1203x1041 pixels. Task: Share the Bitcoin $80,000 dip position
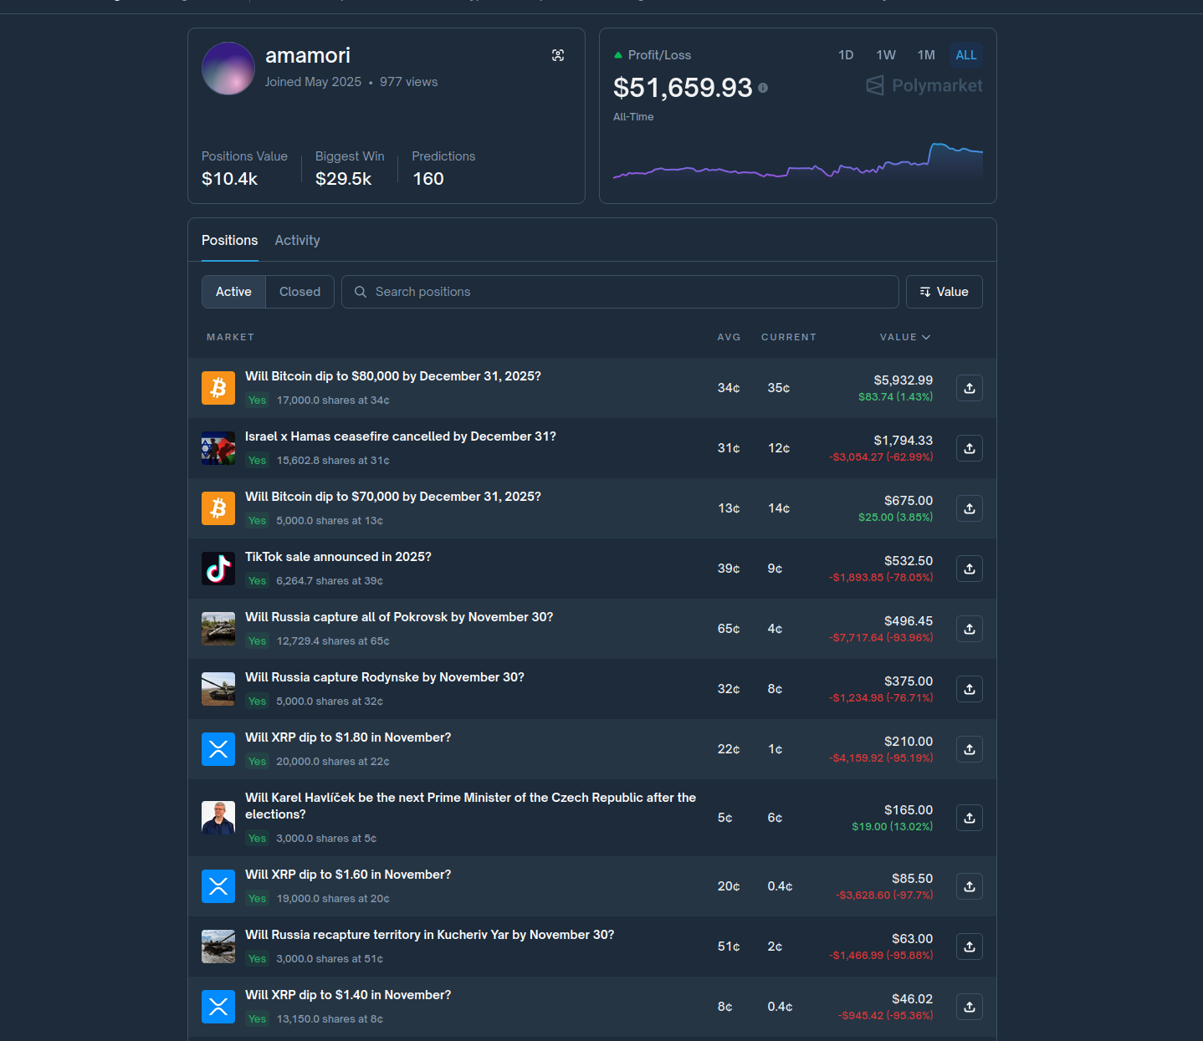click(x=970, y=388)
